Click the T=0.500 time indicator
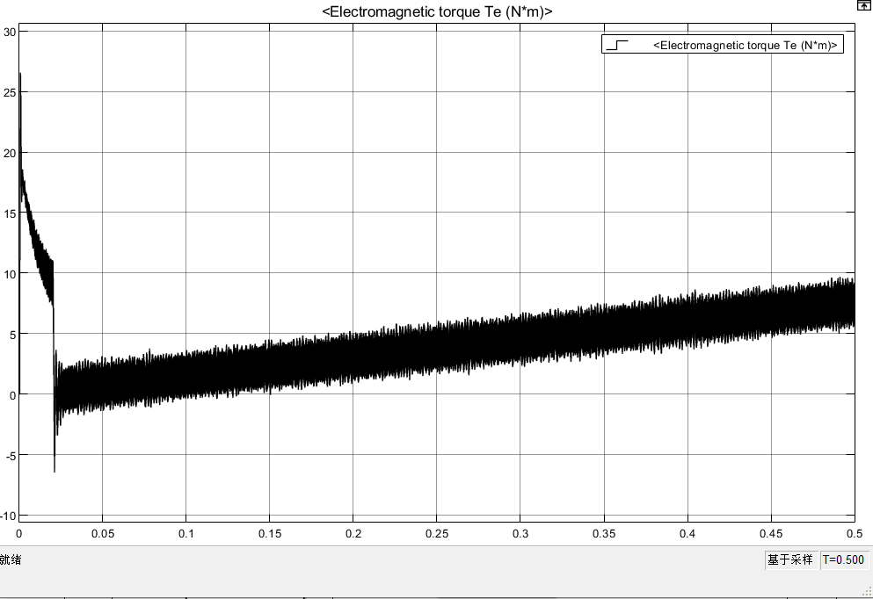This screenshot has height=599, width=873. coord(843,559)
